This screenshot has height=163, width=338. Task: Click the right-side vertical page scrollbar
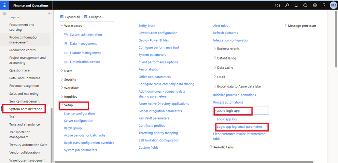[336, 39]
